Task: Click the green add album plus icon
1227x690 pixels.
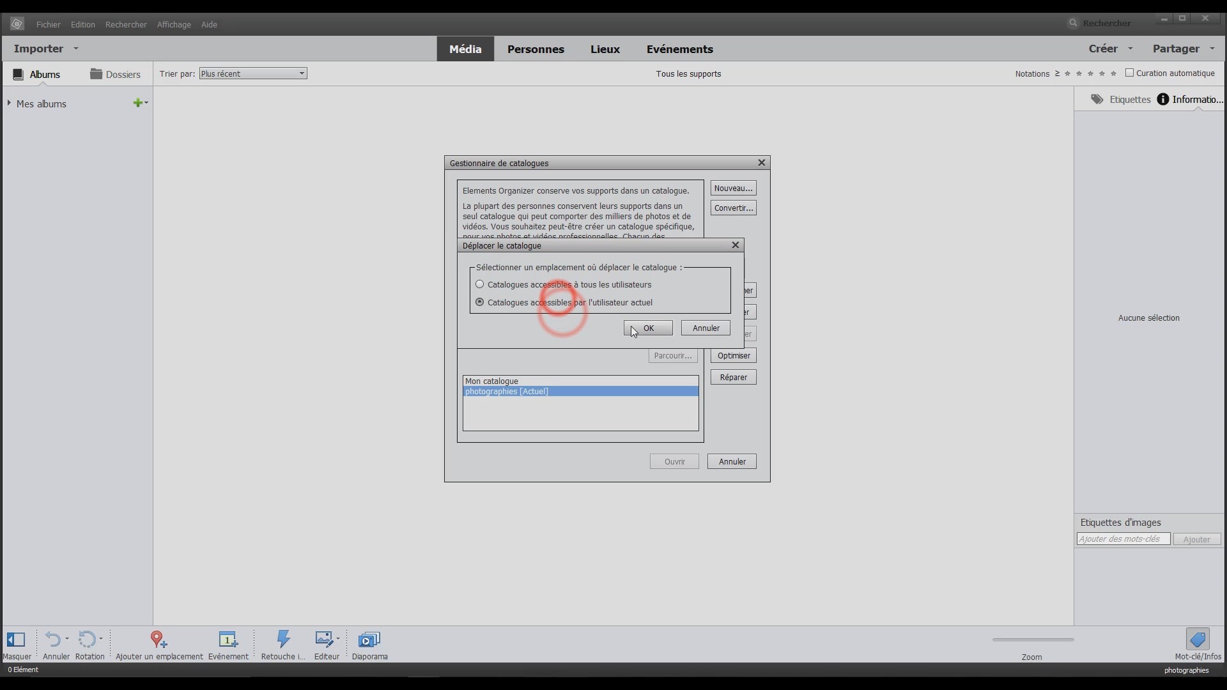Action: pyautogui.click(x=137, y=103)
